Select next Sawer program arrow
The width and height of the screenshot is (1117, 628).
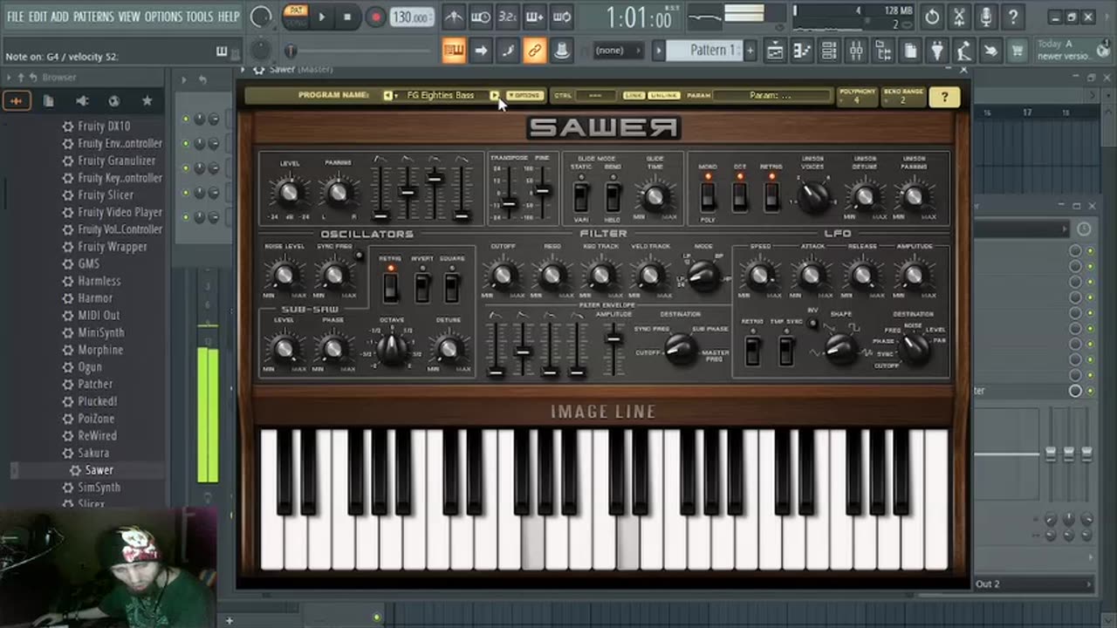[494, 95]
